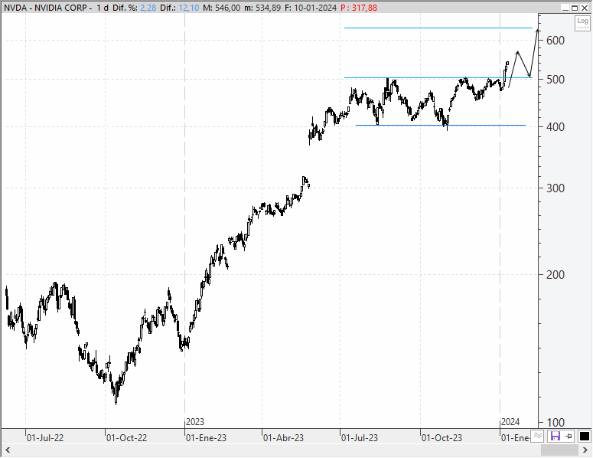Click the '01-Jul-22' date axis label
This screenshot has width=593, height=458.
[45, 438]
